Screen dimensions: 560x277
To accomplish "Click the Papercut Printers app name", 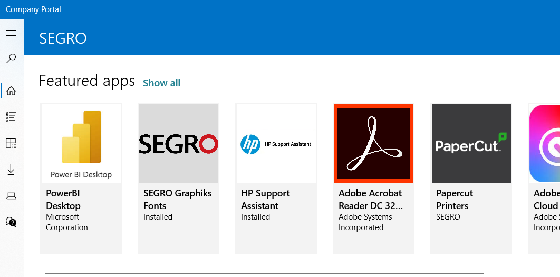I will (455, 200).
